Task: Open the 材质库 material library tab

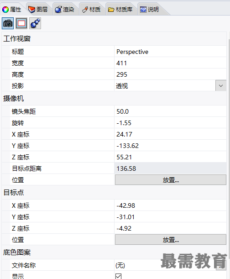Action: pyautogui.click(x=120, y=10)
